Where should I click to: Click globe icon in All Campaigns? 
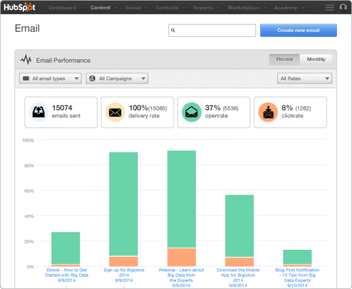pyautogui.click(x=92, y=78)
